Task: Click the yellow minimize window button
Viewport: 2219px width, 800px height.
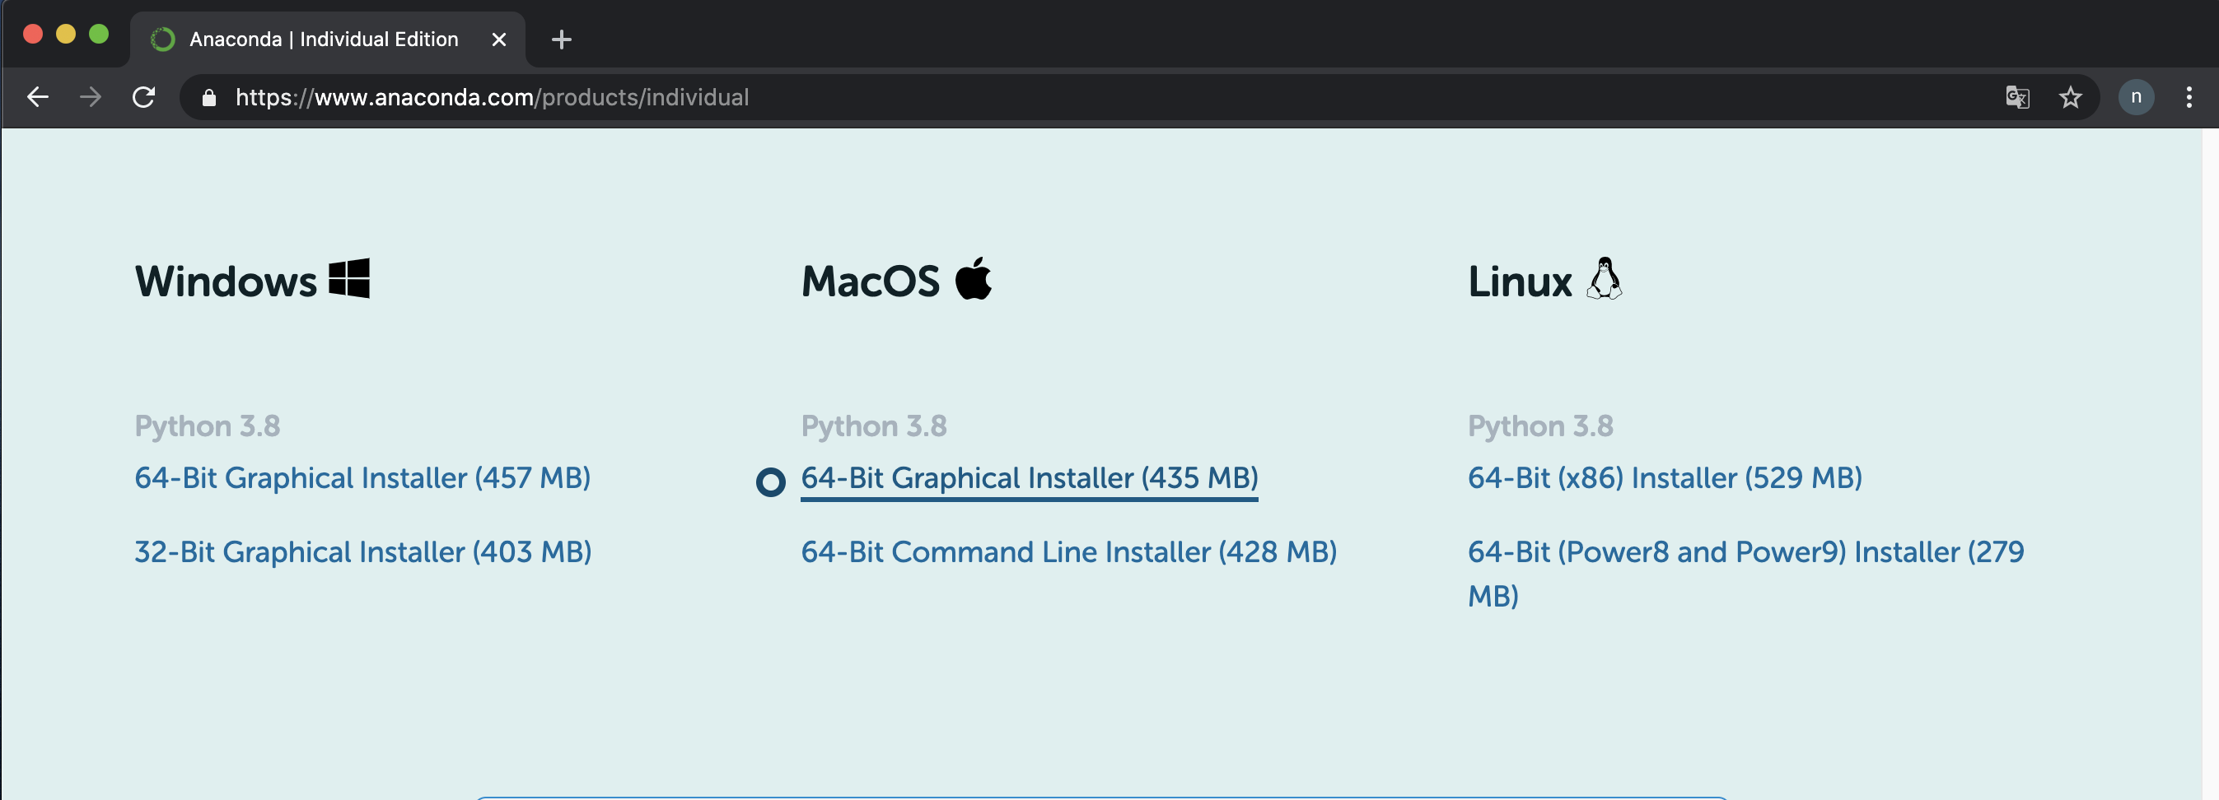Action: point(65,35)
